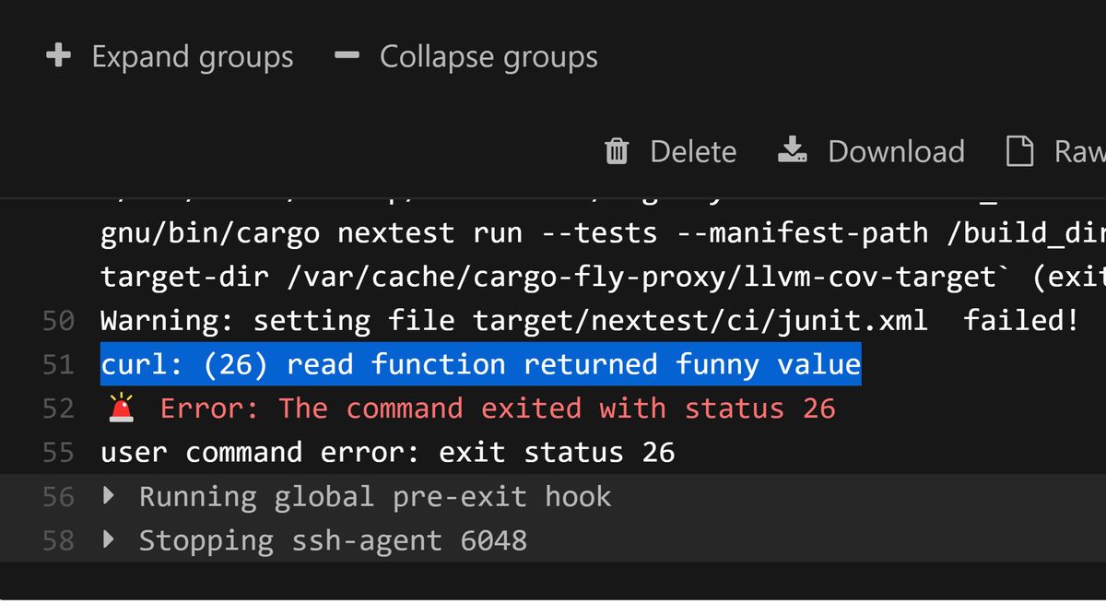Click the Download text link
The image size is (1106, 616).
click(896, 151)
